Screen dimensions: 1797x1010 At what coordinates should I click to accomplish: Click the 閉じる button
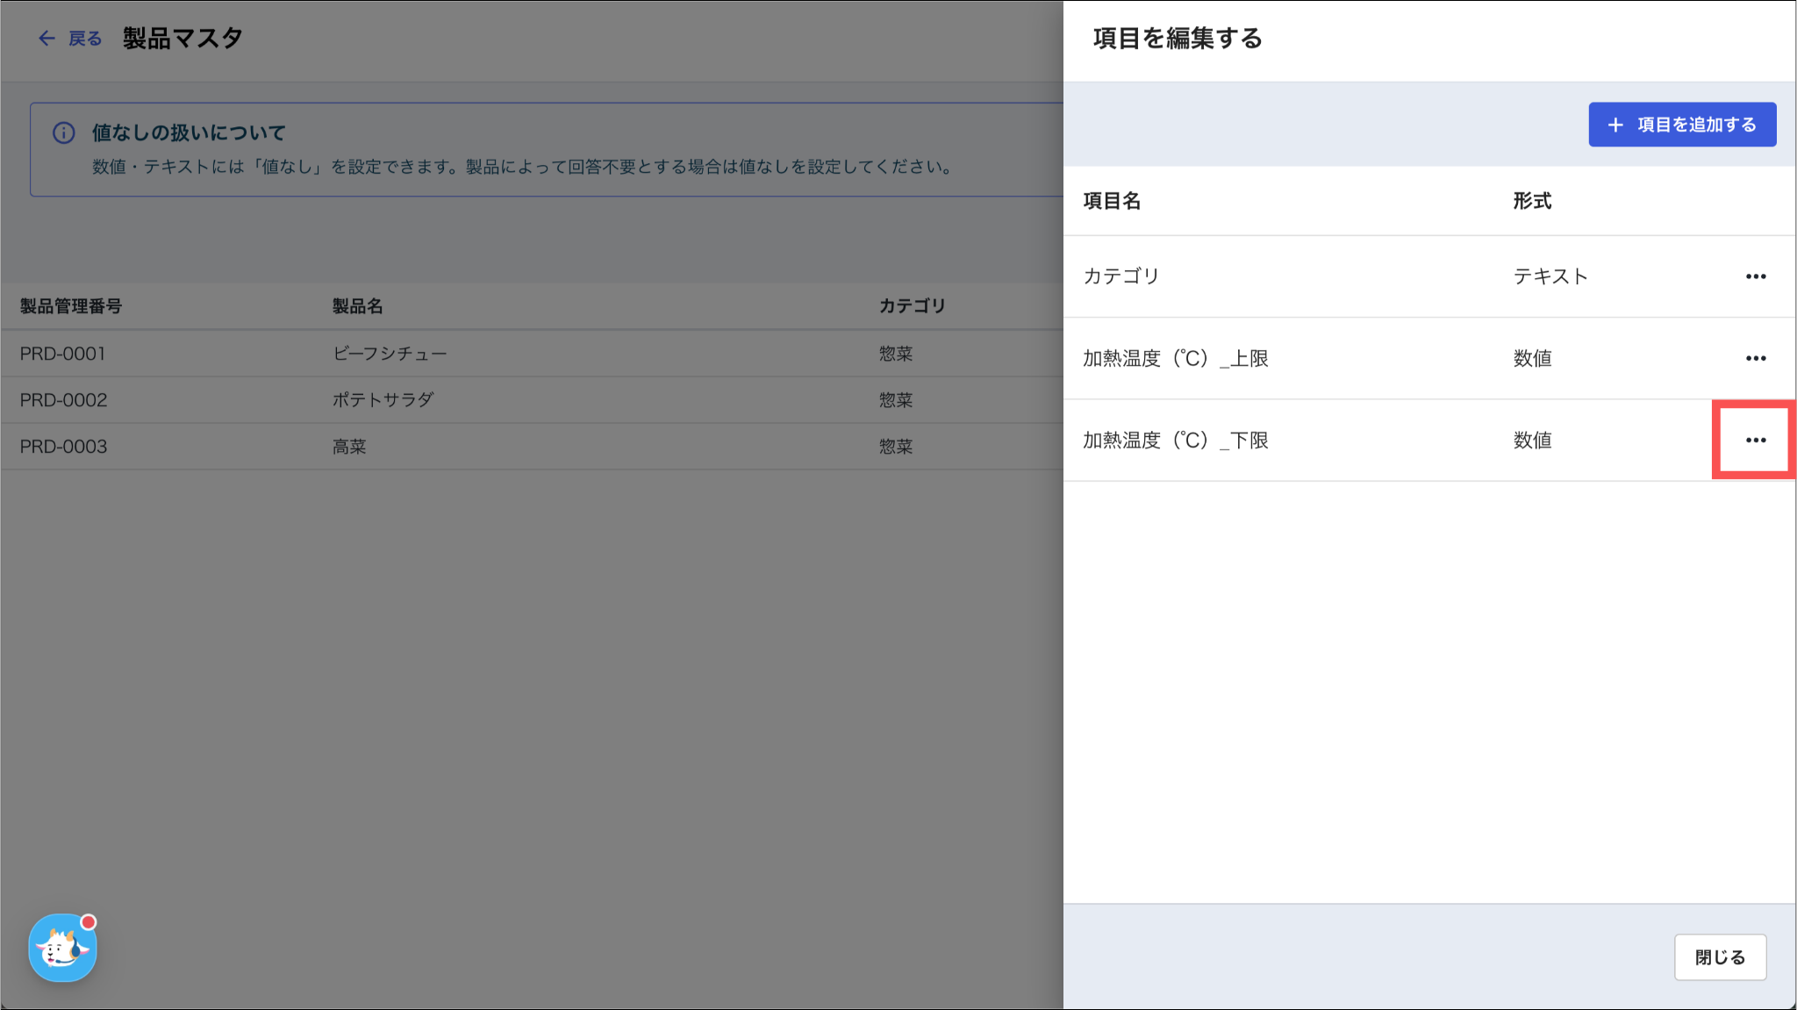pos(1719,956)
